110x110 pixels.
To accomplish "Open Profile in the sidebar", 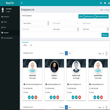I will (x=10, y=22).
